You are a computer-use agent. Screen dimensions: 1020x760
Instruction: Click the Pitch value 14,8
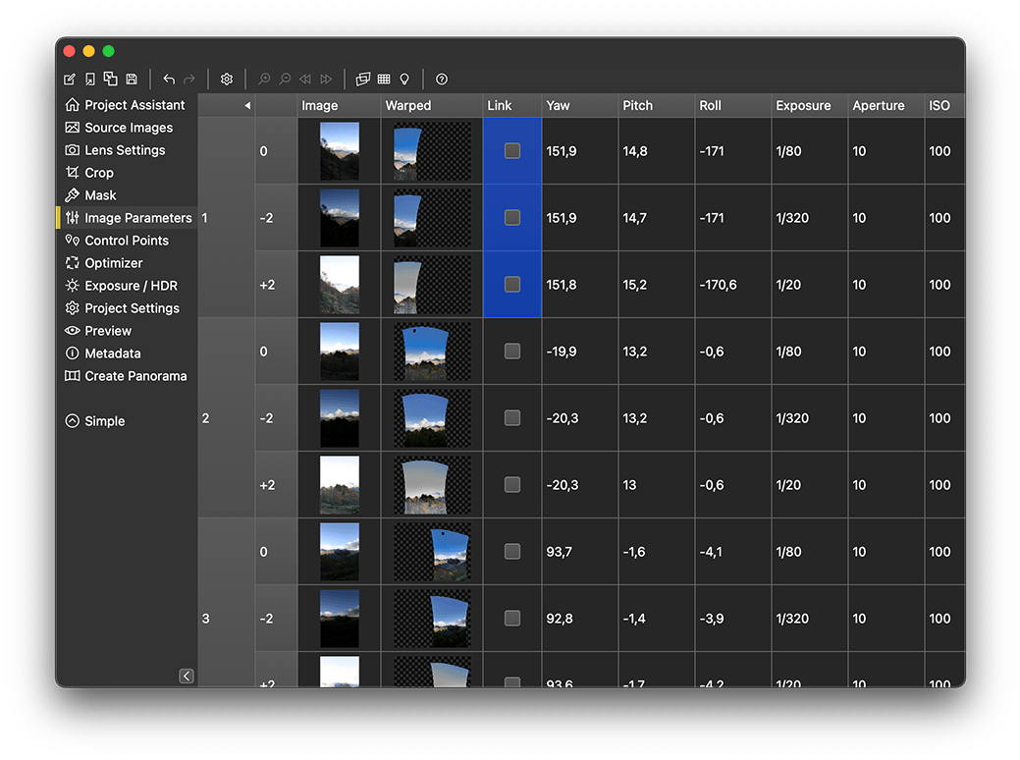tap(635, 151)
